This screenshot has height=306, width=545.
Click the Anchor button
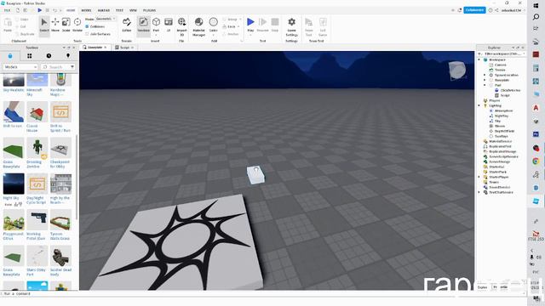tap(231, 34)
